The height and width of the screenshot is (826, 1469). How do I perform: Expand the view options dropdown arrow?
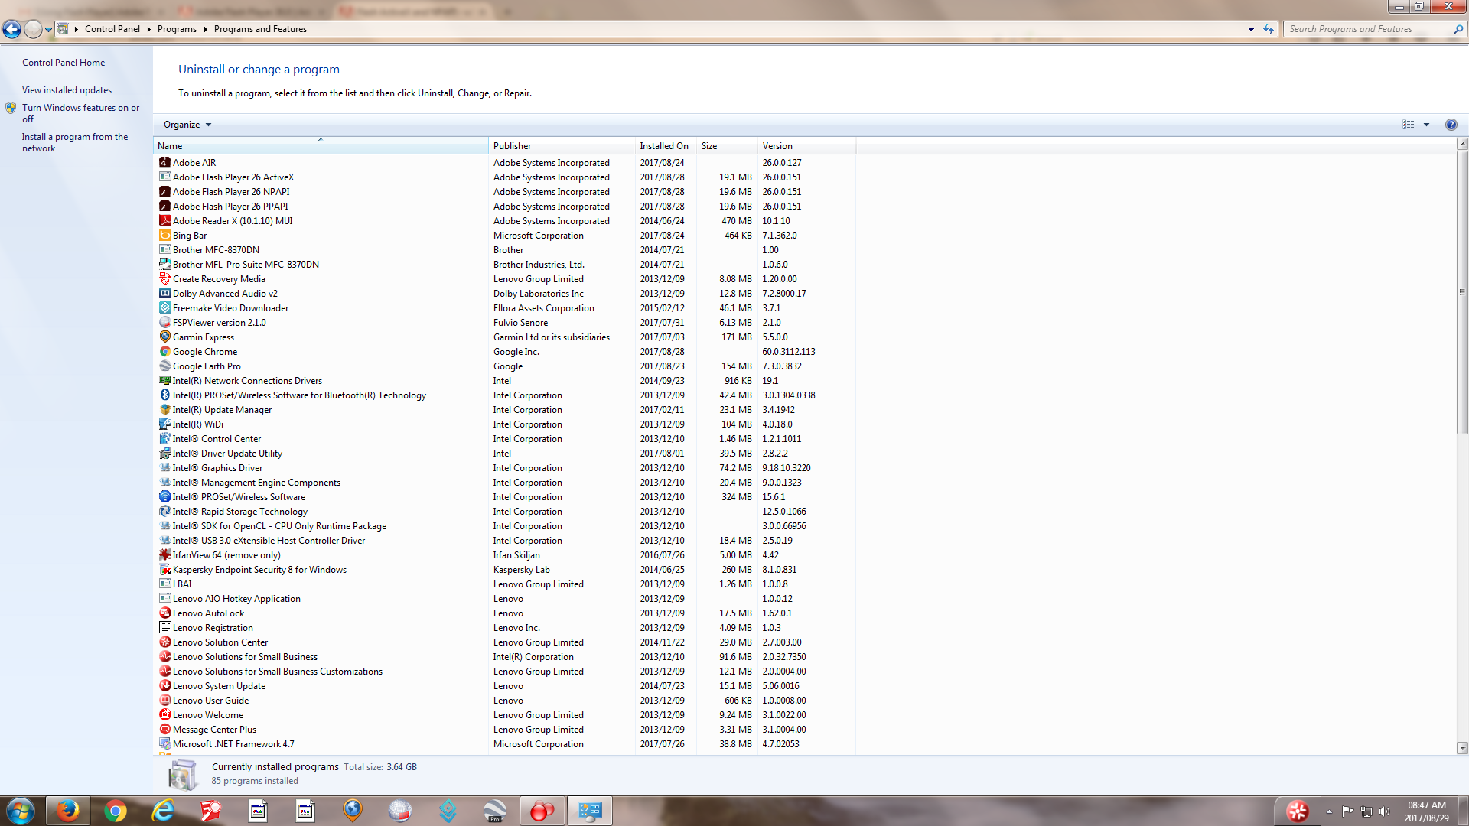pyautogui.click(x=1426, y=125)
